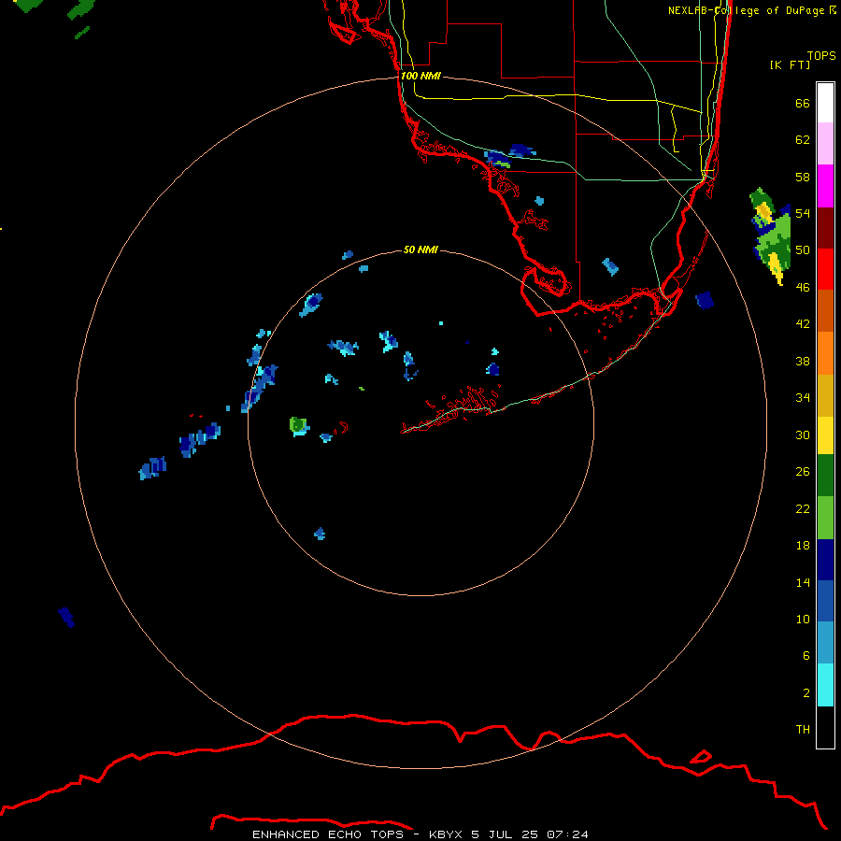Click the "2" value on the scale
Image resolution: width=841 pixels, height=841 pixels.
point(805,693)
